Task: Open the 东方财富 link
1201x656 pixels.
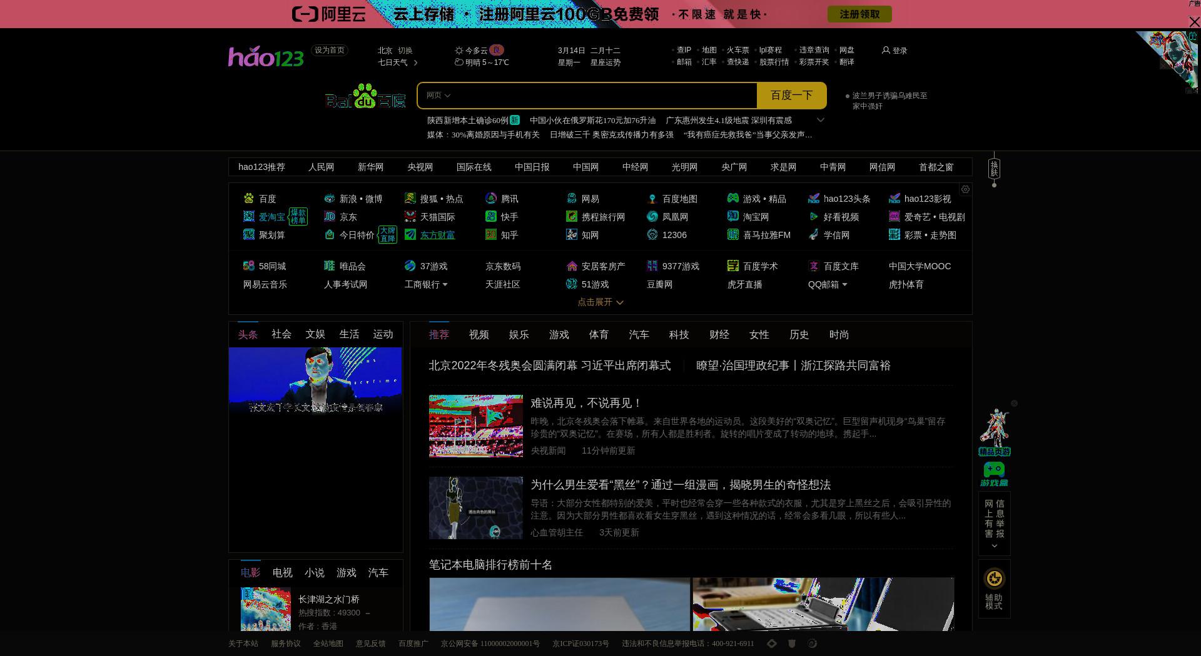Action: coord(437,235)
